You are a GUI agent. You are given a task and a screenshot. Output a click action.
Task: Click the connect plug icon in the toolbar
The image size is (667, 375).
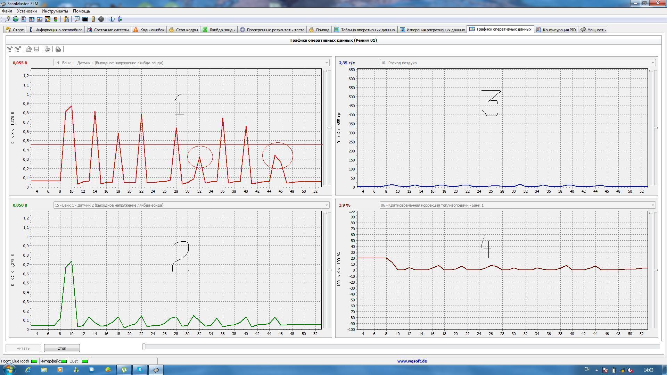[8, 19]
